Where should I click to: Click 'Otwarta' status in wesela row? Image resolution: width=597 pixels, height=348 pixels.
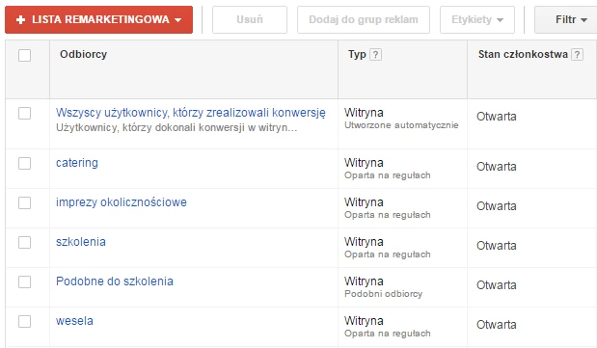497,325
